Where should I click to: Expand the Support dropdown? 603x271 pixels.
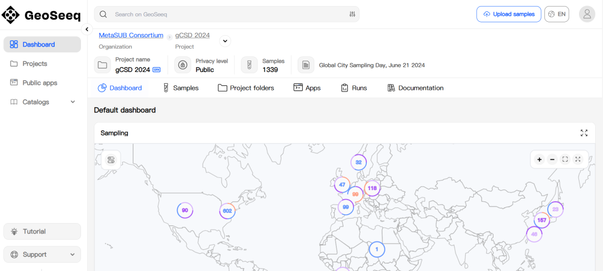coord(73,255)
